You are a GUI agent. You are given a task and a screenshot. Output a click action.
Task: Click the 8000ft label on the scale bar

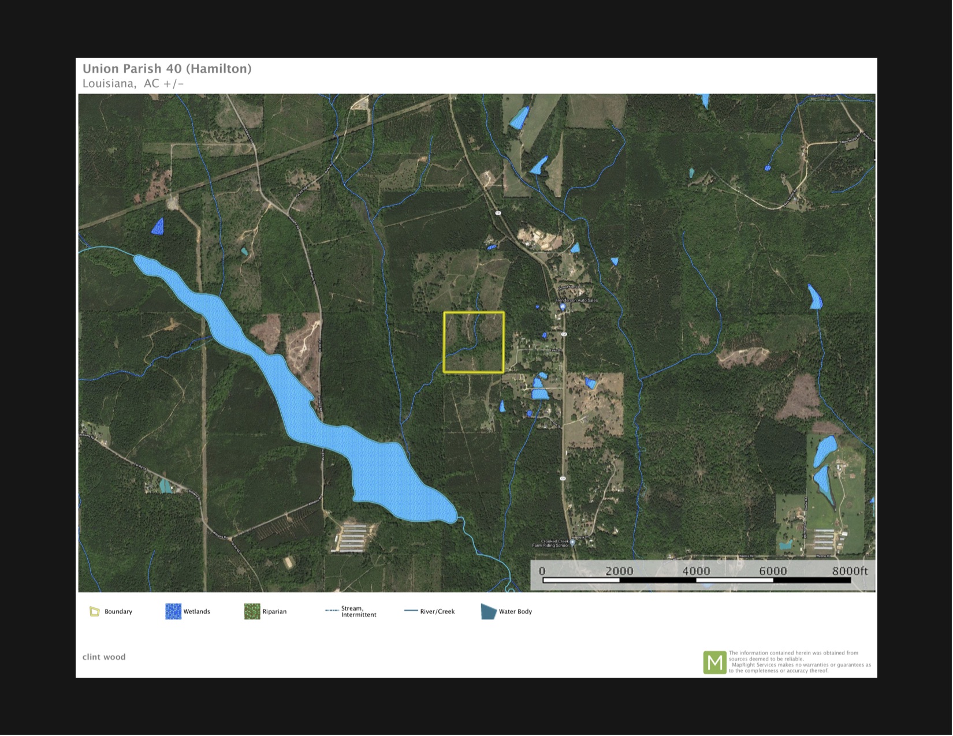tap(850, 571)
